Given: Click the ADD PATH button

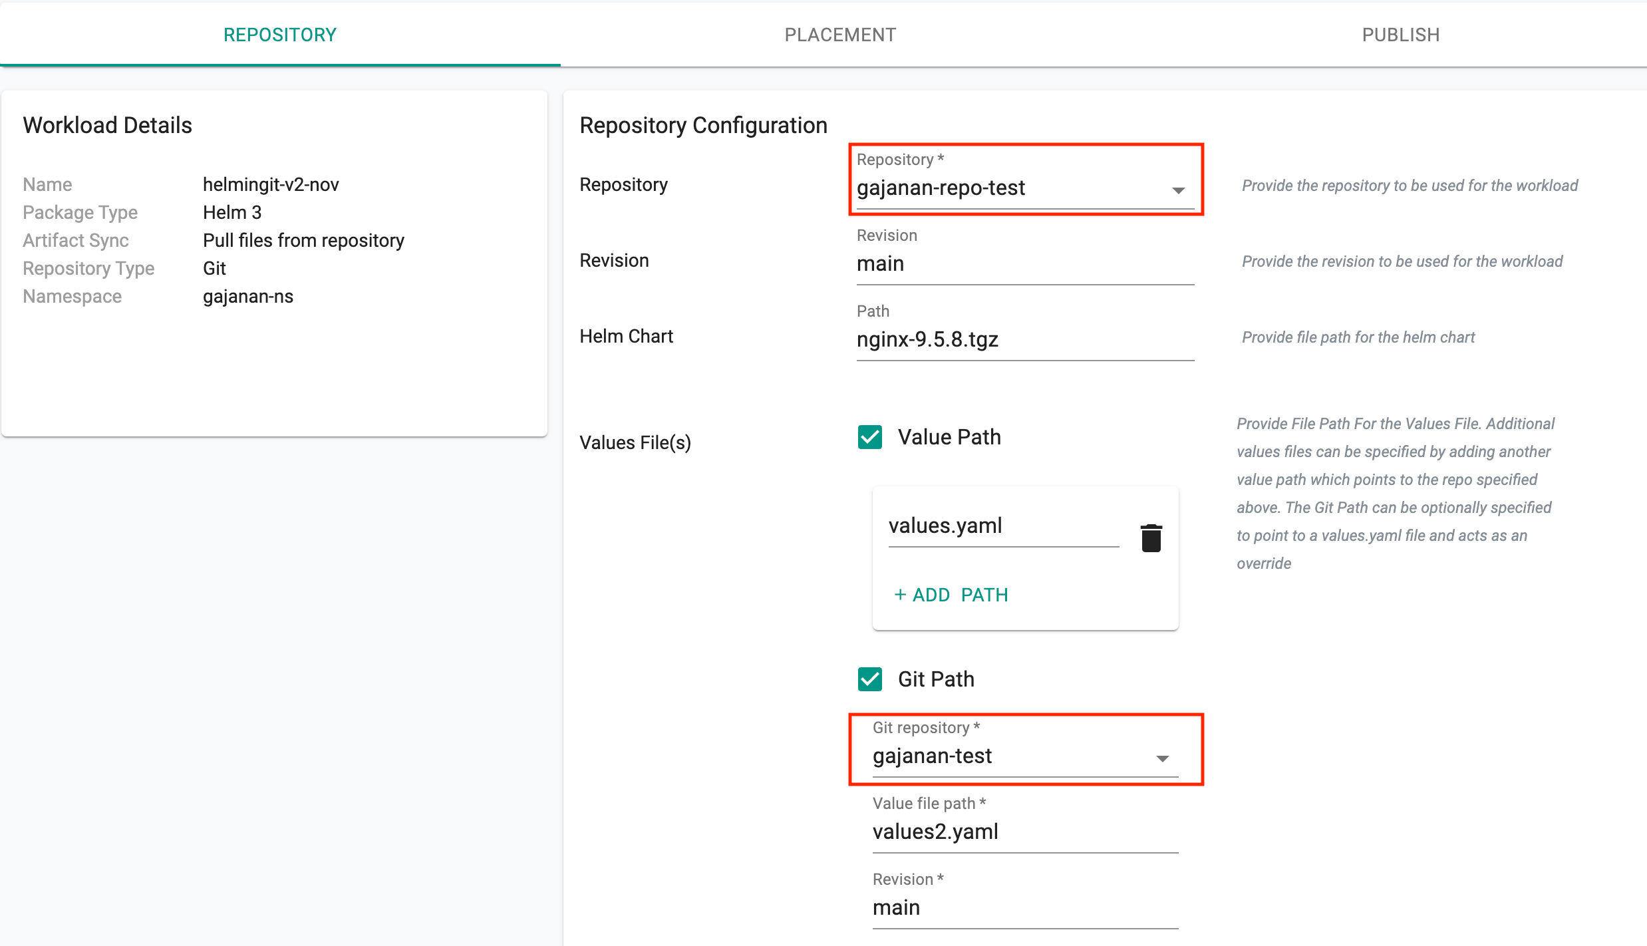Looking at the screenshot, I should coord(950,594).
